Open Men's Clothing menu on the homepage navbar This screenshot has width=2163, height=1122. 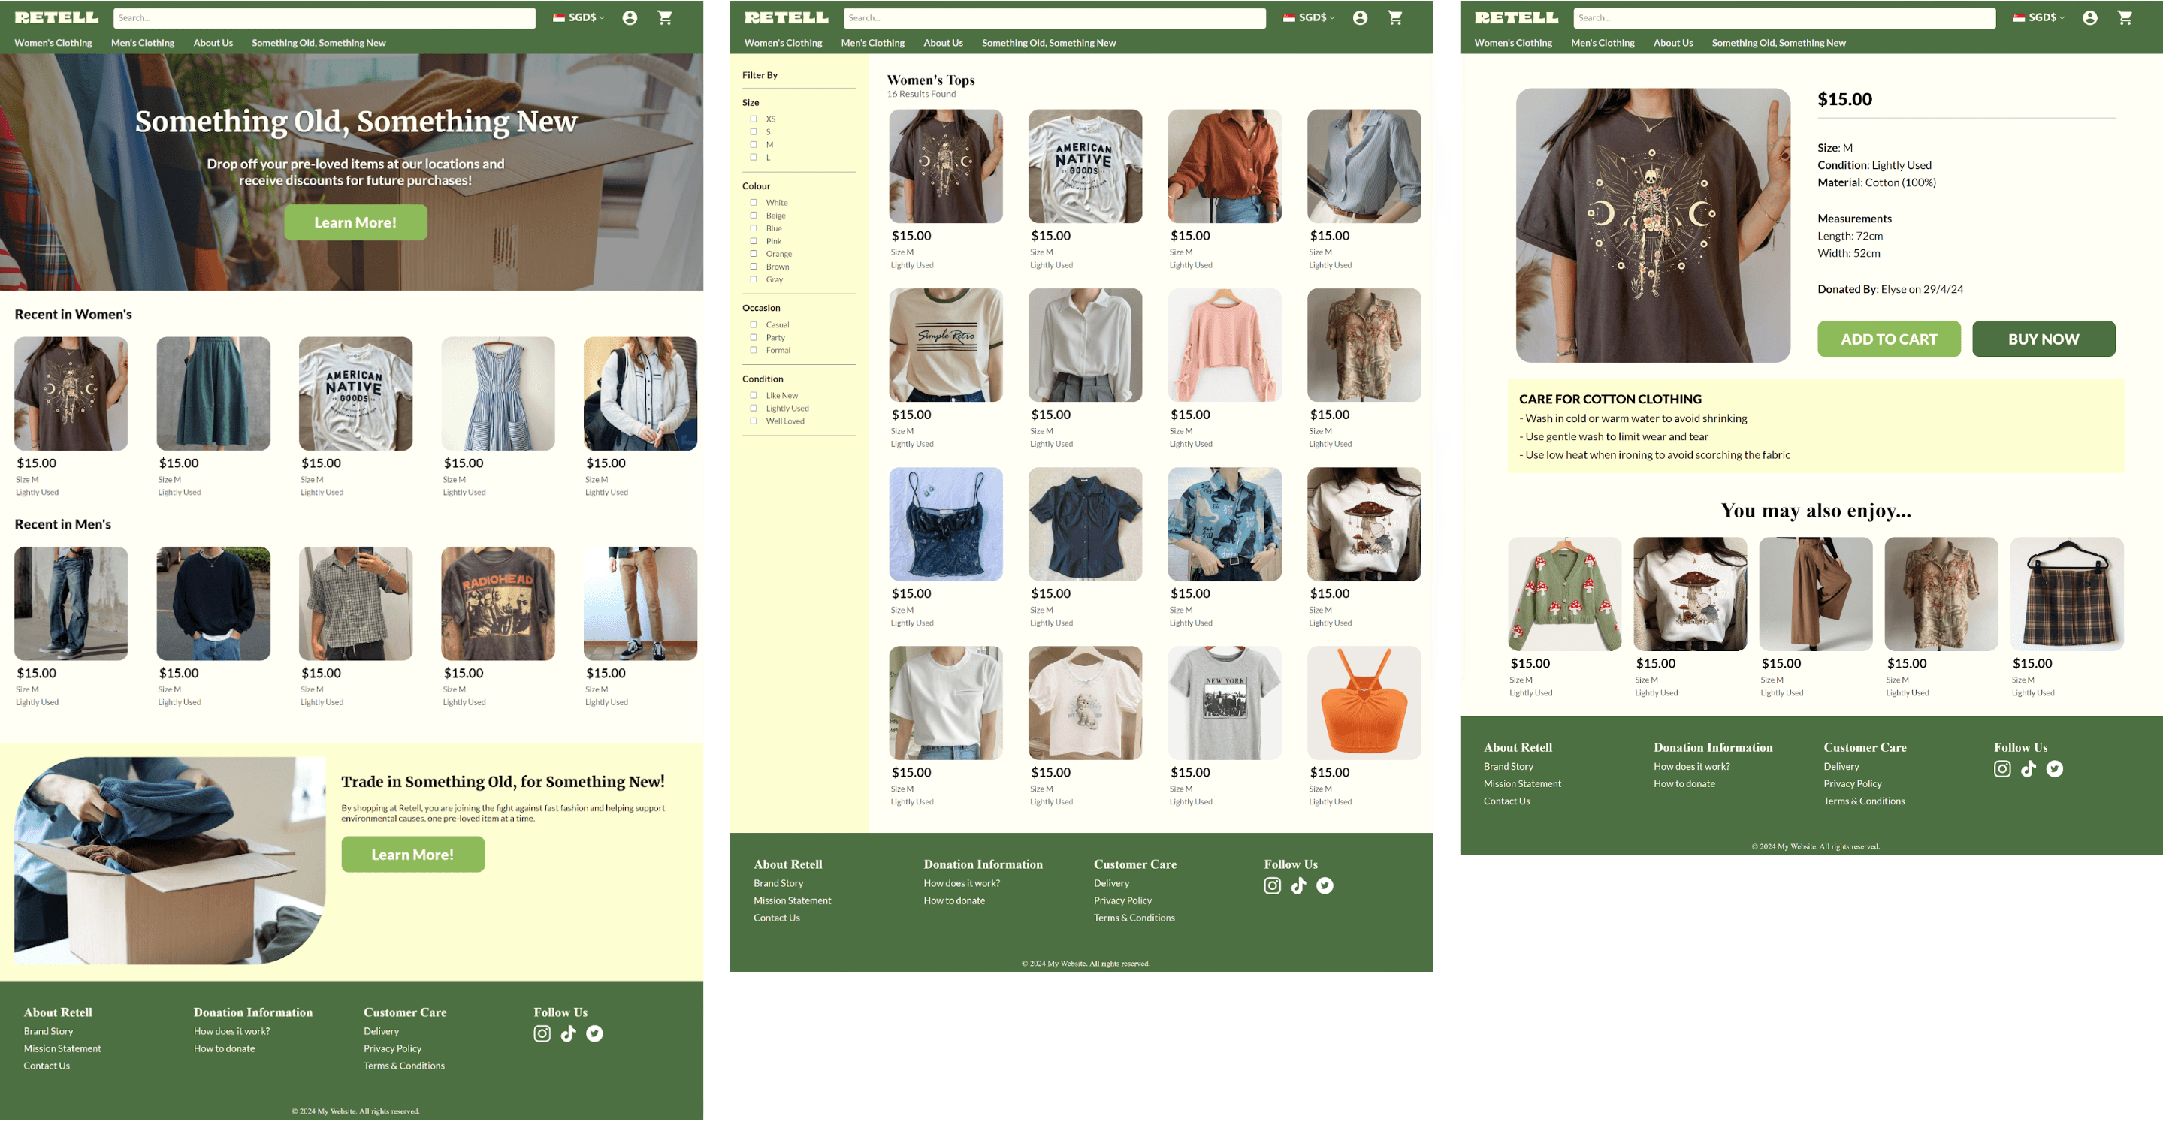click(143, 43)
